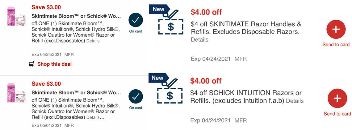Click top Skintimate Bloom or Schick coupon title
Viewport: 352px width, 130px height.
pyautogui.click(x=76, y=16)
